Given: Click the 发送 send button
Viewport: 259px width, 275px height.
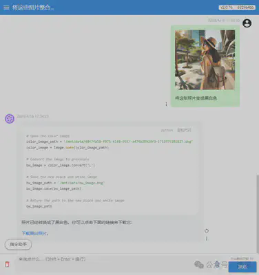Looking at the screenshot, I should pyautogui.click(x=242, y=267).
